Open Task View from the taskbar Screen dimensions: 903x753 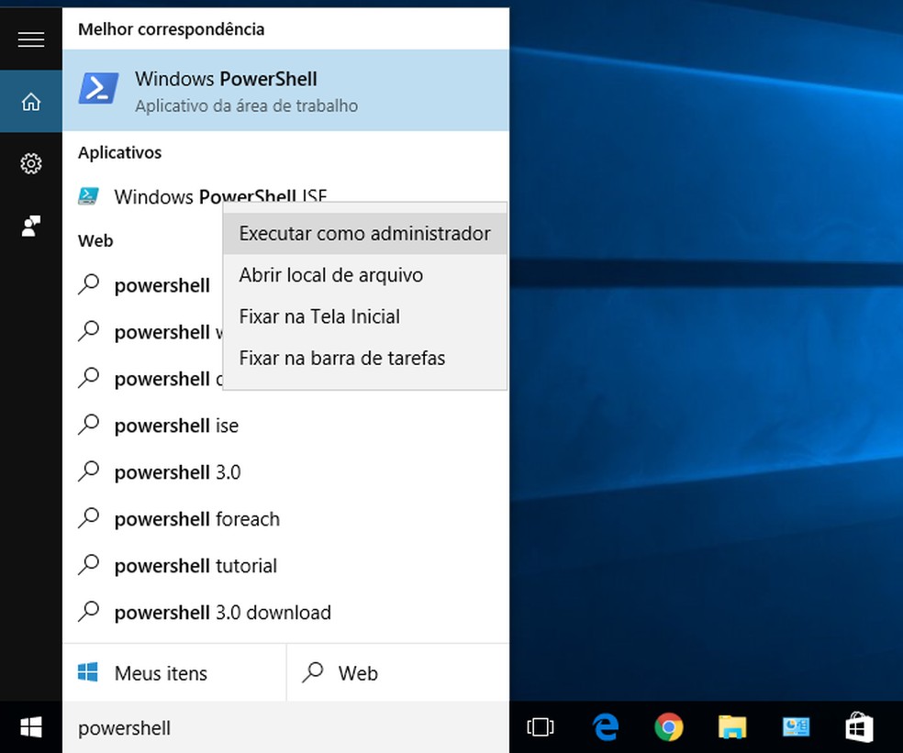pyautogui.click(x=541, y=726)
